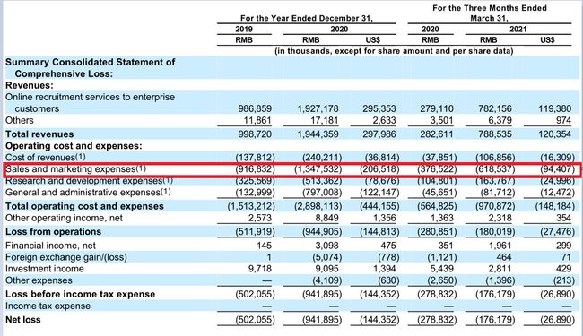Viewport: 583px width, 336px height.
Task: Select the Income tax expense label
Action: [x=48, y=306]
